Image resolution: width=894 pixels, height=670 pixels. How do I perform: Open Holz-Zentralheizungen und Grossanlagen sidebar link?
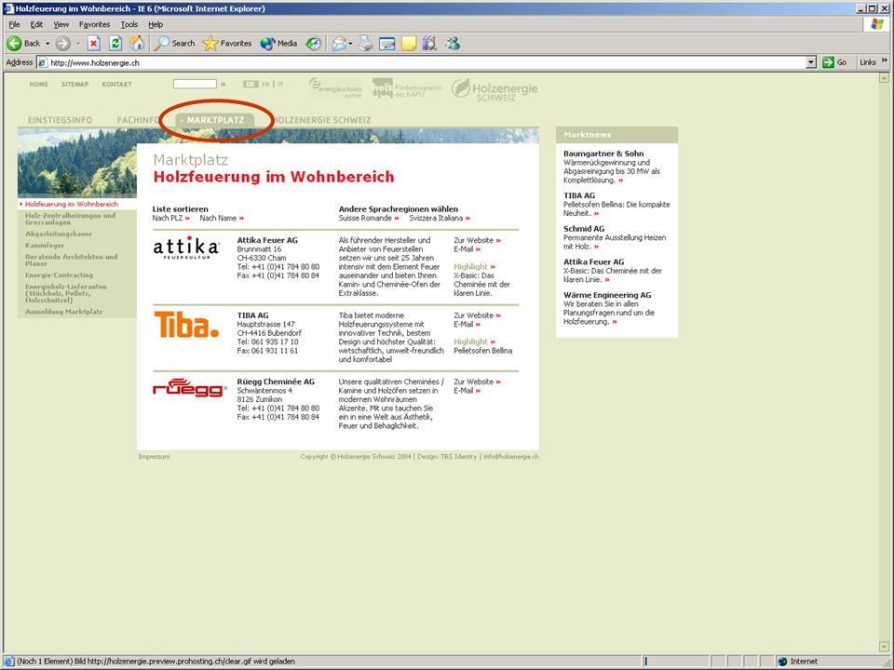pos(70,219)
